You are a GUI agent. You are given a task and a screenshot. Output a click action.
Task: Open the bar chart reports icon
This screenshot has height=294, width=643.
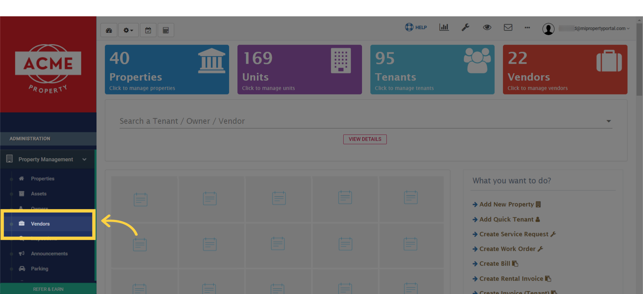pyautogui.click(x=444, y=27)
